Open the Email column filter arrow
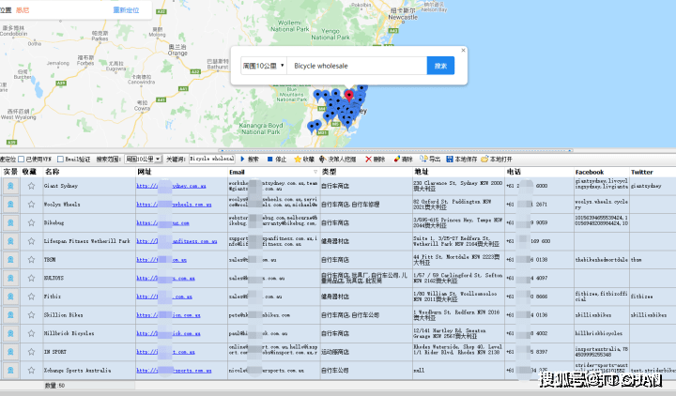676x396 pixels. (x=315, y=173)
